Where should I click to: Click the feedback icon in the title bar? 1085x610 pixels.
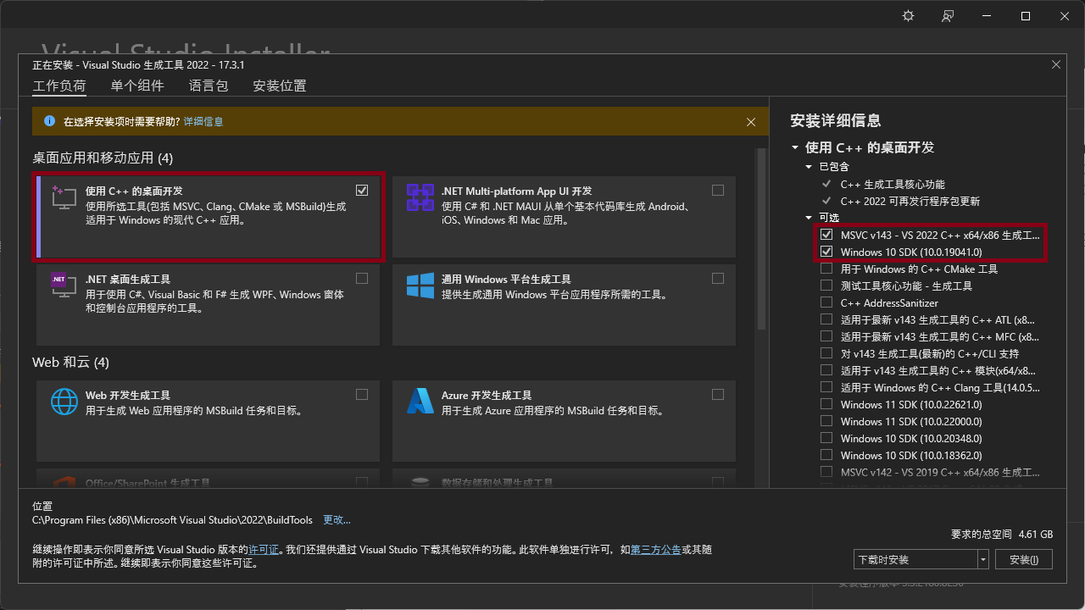pos(948,15)
